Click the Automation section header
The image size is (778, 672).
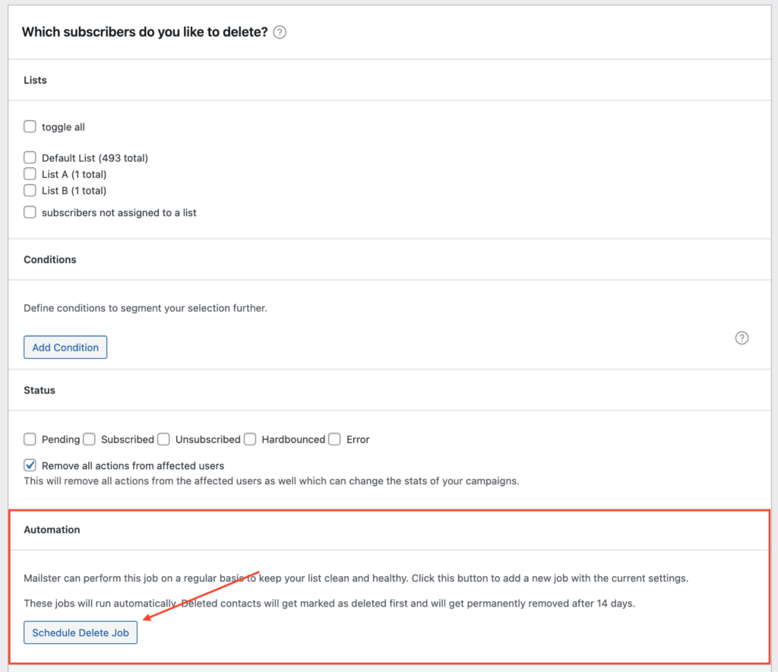(52, 529)
